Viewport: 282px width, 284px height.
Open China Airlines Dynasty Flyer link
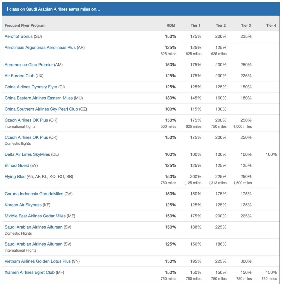point(31,87)
